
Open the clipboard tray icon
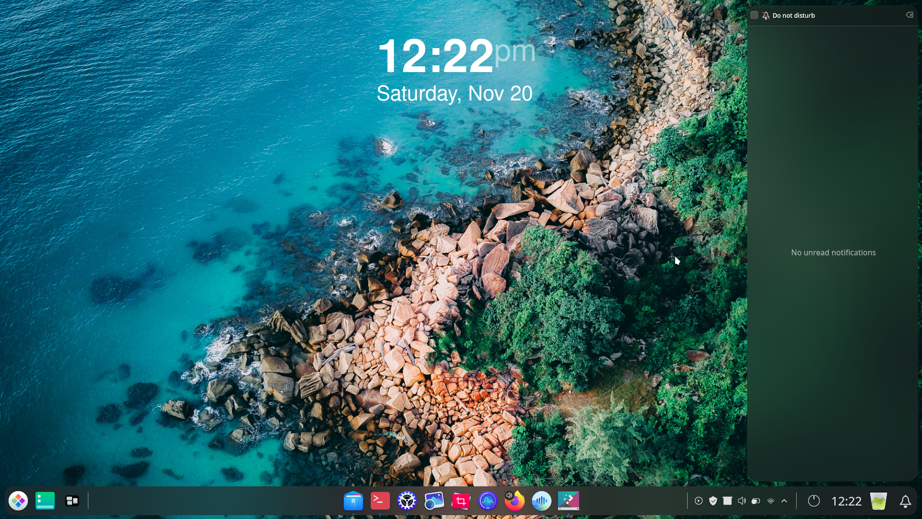point(728,501)
